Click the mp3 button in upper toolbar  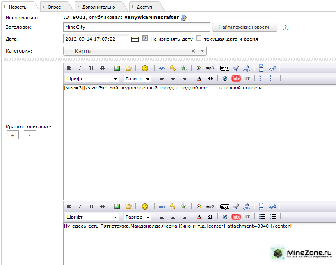210,68
